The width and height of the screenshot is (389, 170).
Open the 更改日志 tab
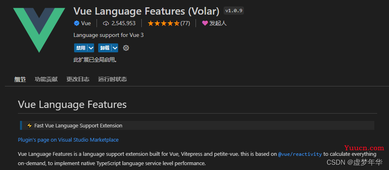[x=78, y=79]
